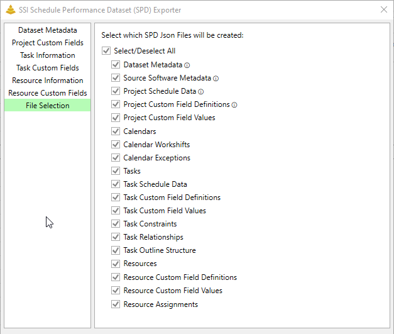
Task: Open the Dataset Metadata page
Action: pyautogui.click(x=48, y=30)
